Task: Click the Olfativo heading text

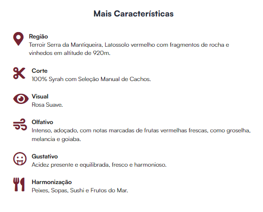Action: [x=42, y=122]
